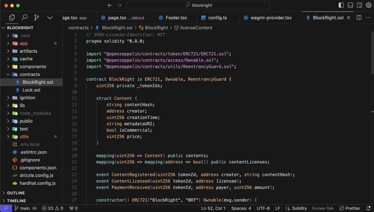Open the components.json file
374x212 pixels.
pyautogui.click(x=31, y=167)
